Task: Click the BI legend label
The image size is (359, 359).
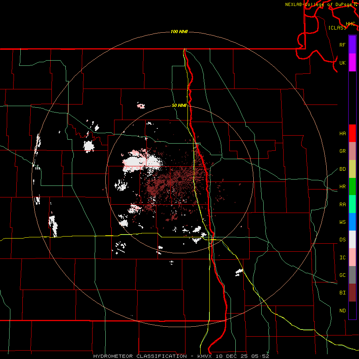Action: [x=342, y=293]
